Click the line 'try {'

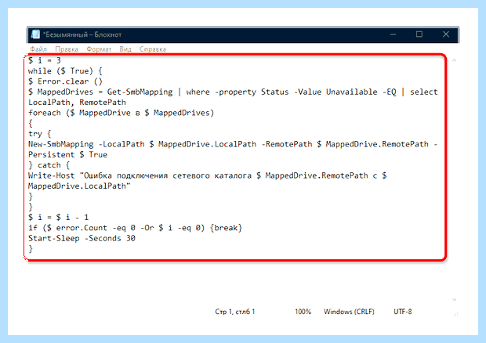[x=40, y=134]
